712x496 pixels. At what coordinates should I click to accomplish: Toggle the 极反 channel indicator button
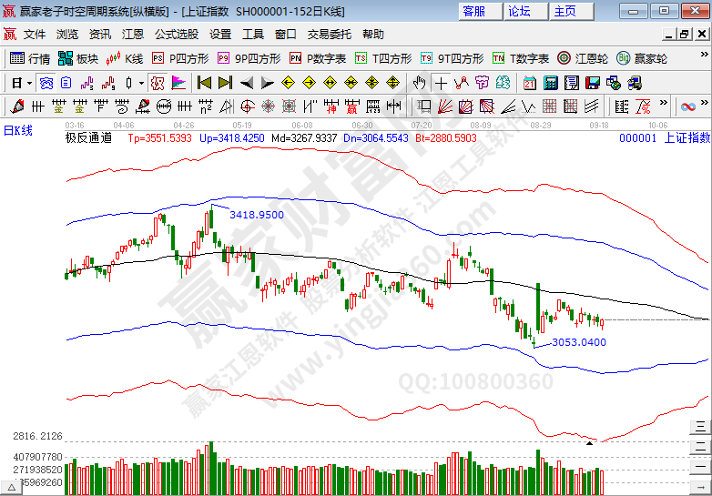158,83
